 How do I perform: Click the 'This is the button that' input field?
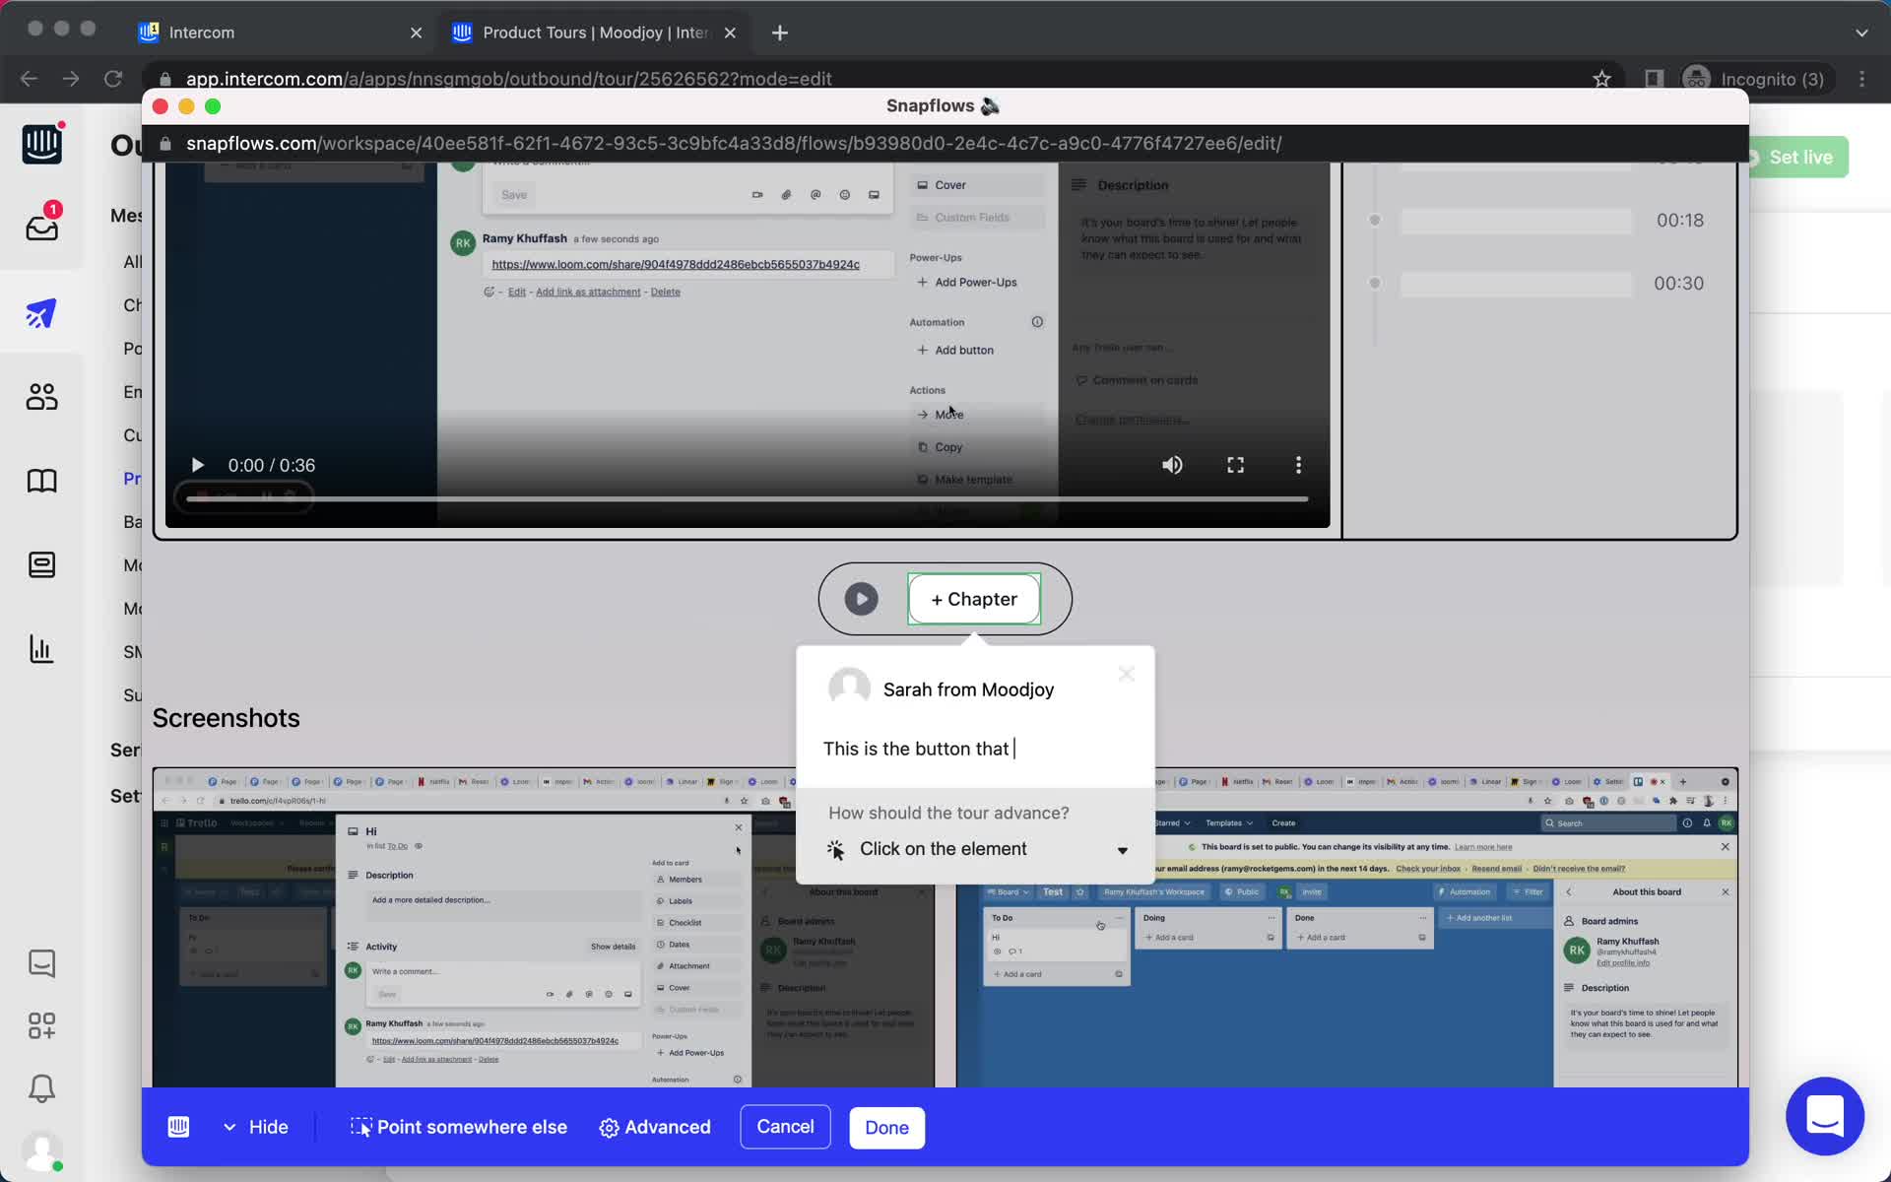click(x=973, y=748)
